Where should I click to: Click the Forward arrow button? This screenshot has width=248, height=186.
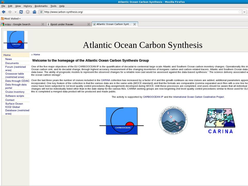[10, 12]
